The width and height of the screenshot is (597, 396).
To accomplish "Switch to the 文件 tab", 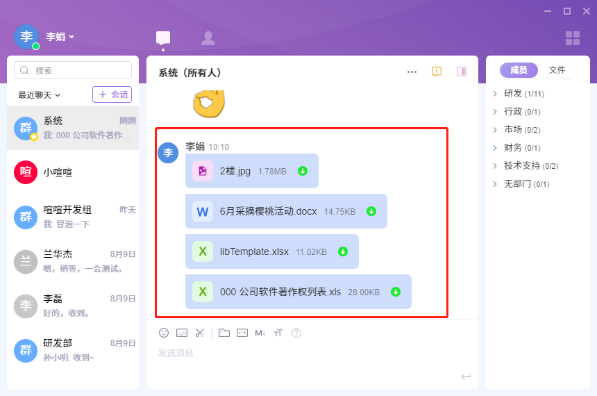I will point(557,70).
